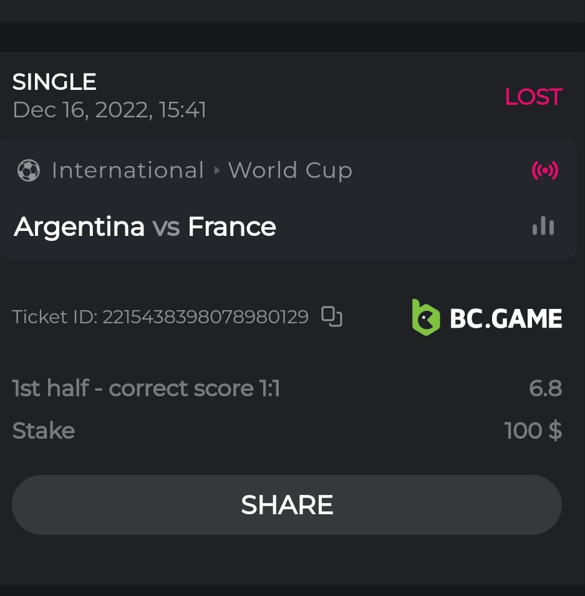Copy the Ticket ID with copy icon
The height and width of the screenshot is (596, 585).
(332, 317)
